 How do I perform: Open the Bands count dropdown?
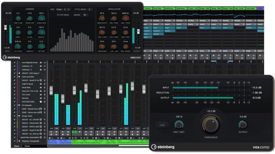(x=85, y=15)
